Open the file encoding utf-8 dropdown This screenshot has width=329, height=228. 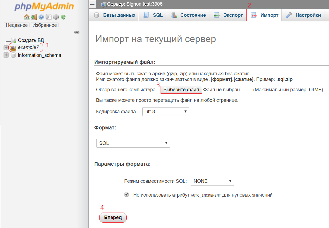(165, 112)
